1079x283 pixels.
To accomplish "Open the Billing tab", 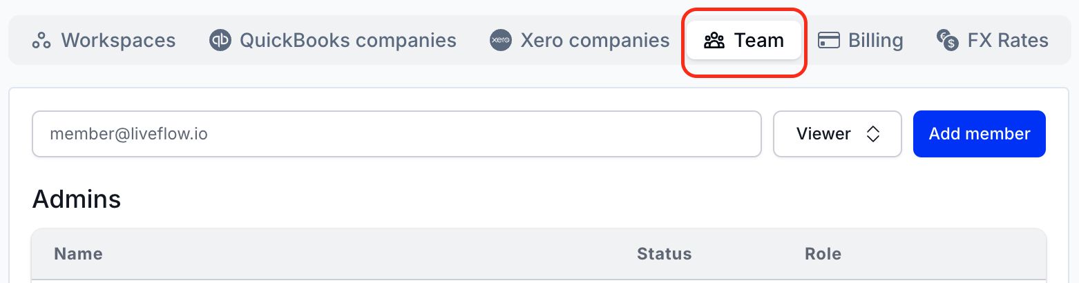I will [861, 41].
